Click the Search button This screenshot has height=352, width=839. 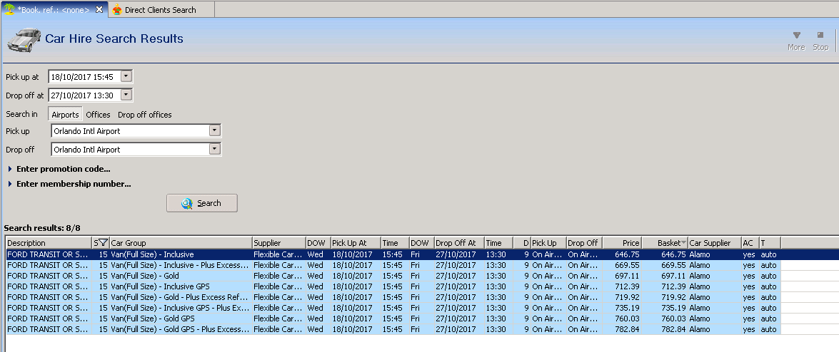point(202,203)
